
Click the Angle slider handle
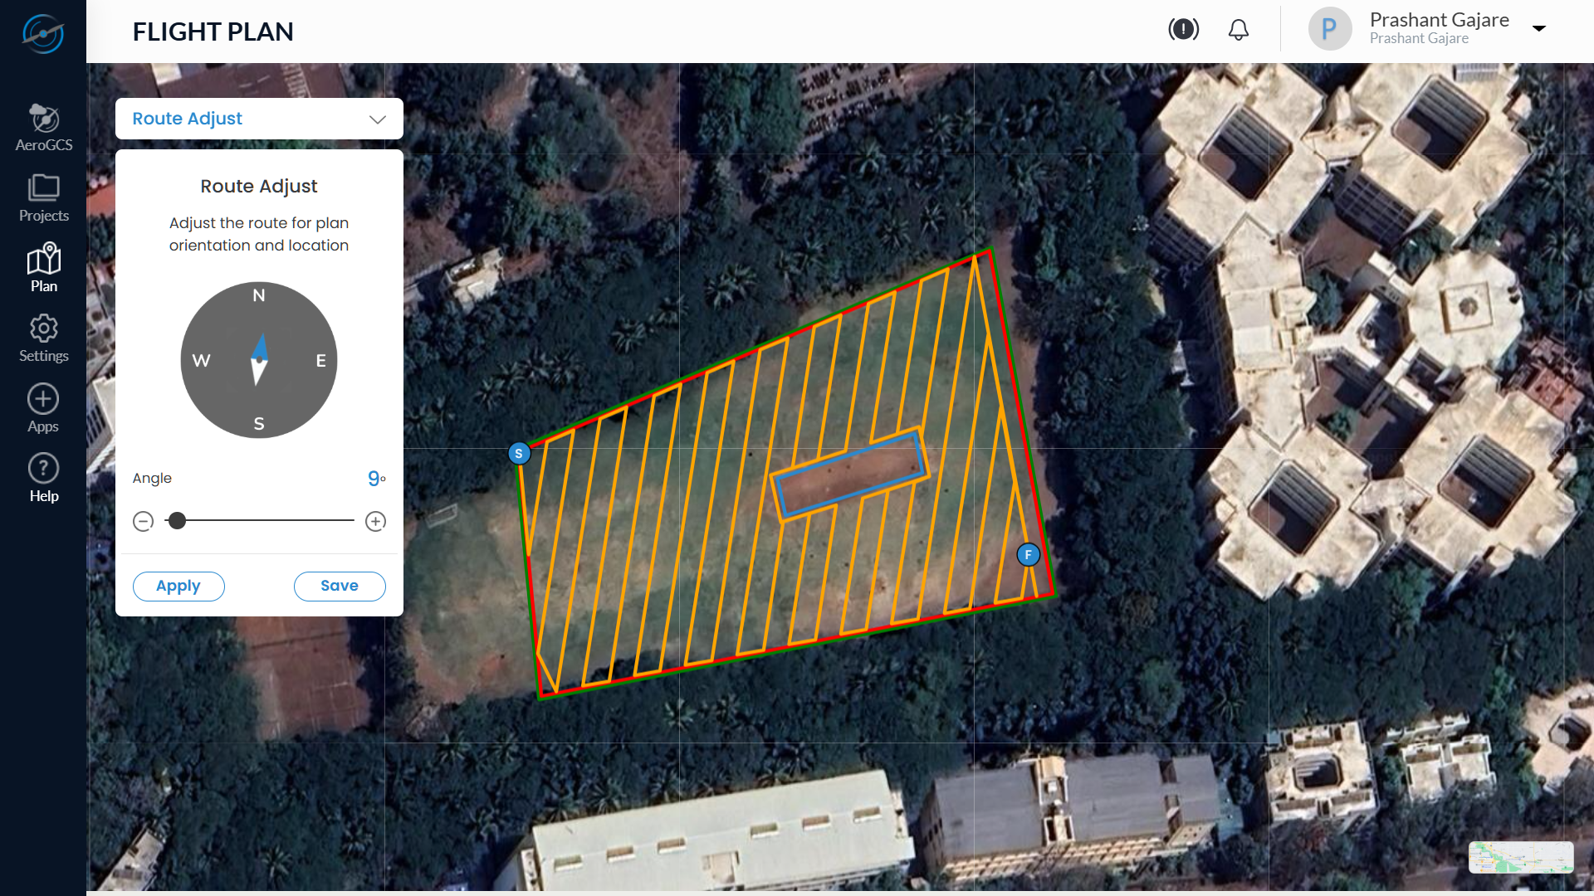pyautogui.click(x=177, y=521)
